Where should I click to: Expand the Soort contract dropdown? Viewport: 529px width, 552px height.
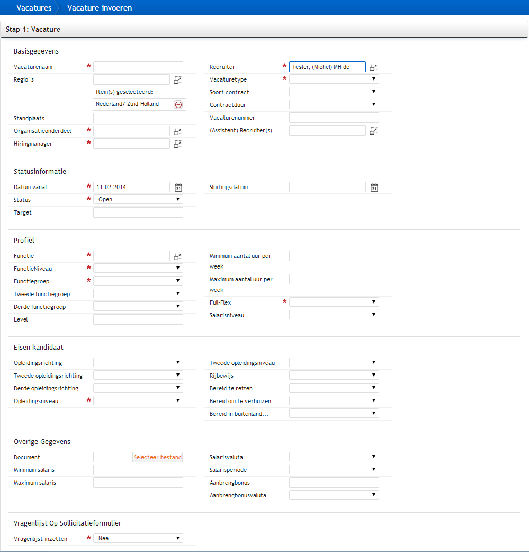[334, 92]
